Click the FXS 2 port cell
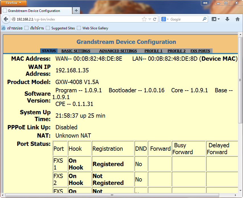This screenshot has height=198, width=243. tap(60, 179)
